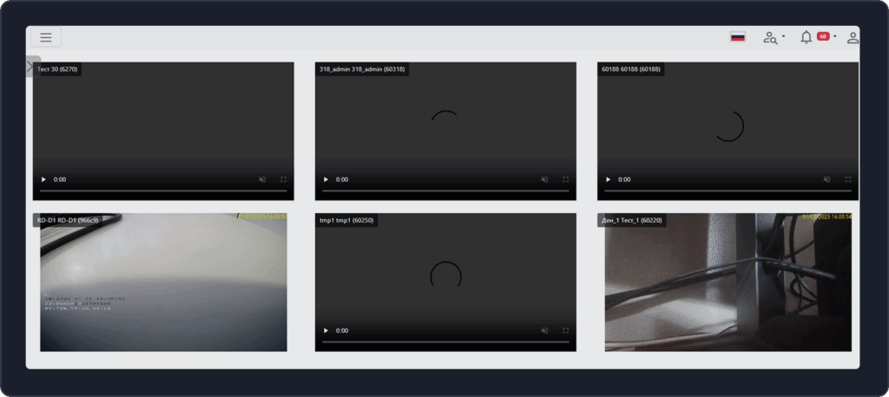Play the Тест 30 (6270) video
The image size is (889, 397).
43,179
